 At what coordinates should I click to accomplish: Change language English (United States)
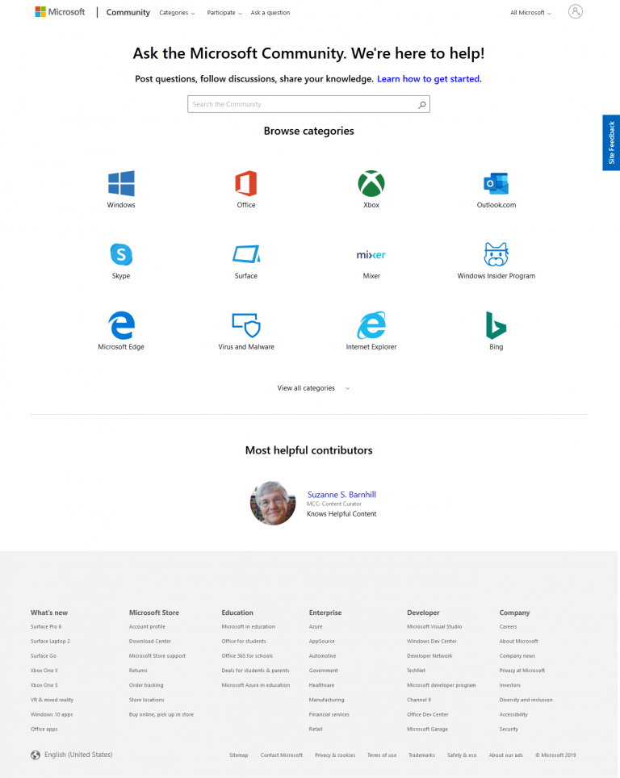(78, 754)
